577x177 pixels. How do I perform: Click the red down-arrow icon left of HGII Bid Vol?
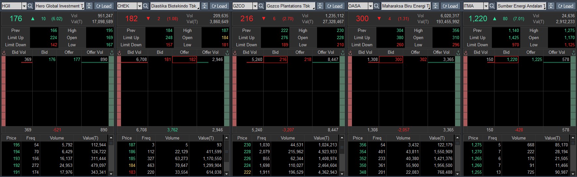pyautogui.click(x=4, y=52)
